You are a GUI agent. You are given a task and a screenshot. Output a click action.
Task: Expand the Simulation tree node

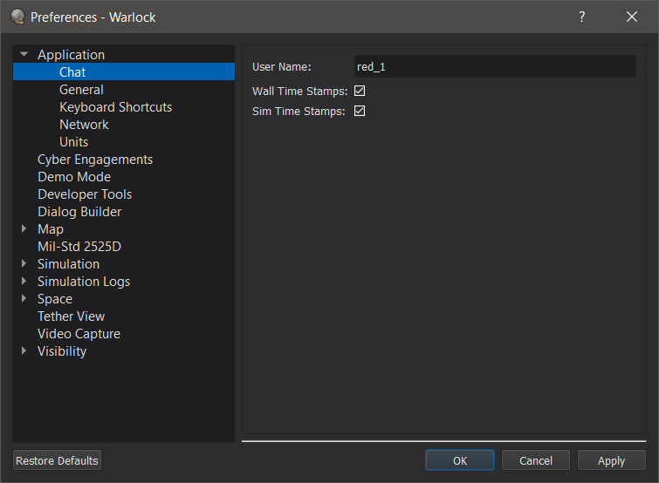coord(24,263)
